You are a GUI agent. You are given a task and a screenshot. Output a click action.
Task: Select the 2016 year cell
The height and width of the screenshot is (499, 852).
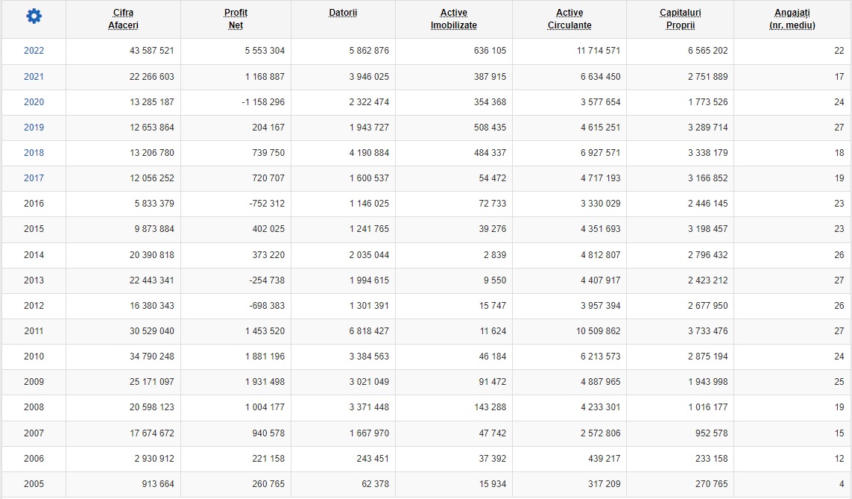tap(34, 204)
